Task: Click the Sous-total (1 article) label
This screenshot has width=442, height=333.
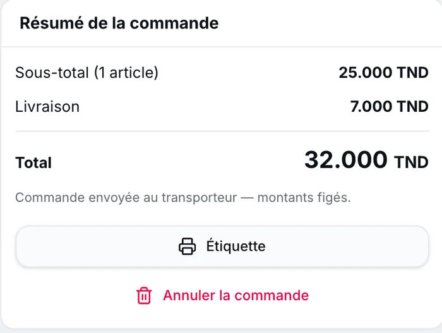Action: coord(87,73)
